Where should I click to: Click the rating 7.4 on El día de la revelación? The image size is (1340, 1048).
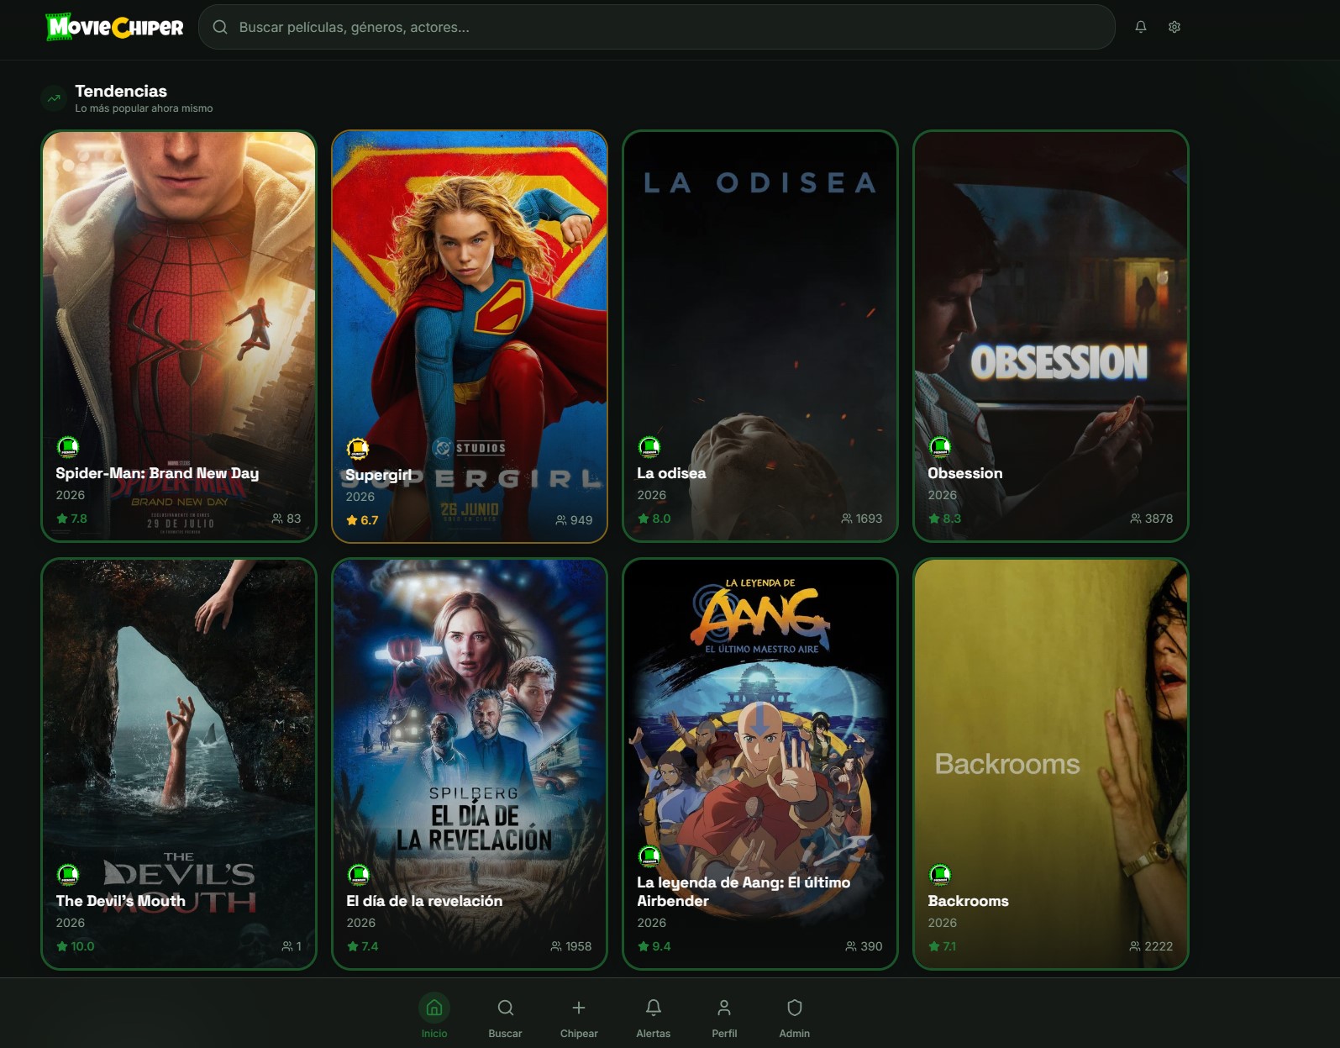click(362, 946)
